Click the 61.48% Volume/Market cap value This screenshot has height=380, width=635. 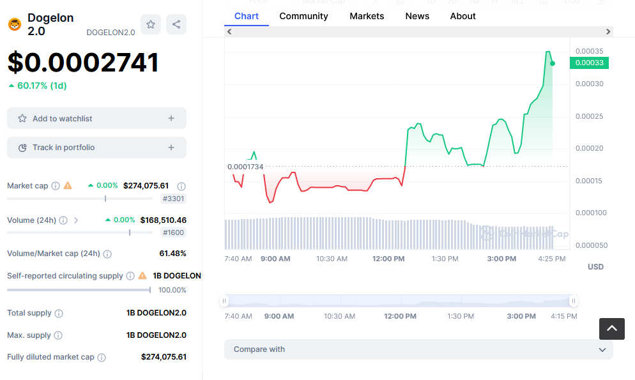[172, 254]
